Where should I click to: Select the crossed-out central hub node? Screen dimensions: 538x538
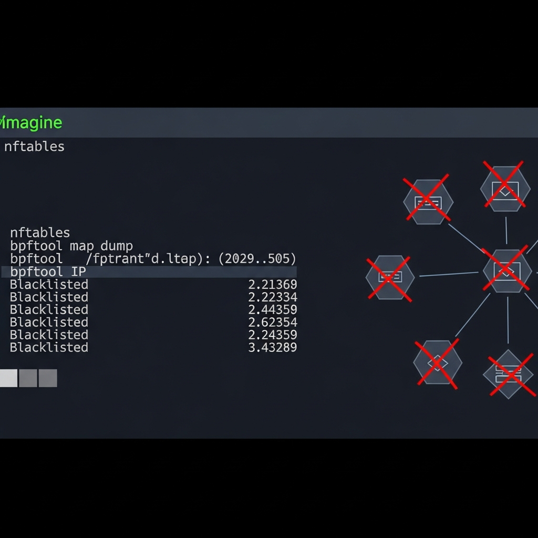point(507,271)
